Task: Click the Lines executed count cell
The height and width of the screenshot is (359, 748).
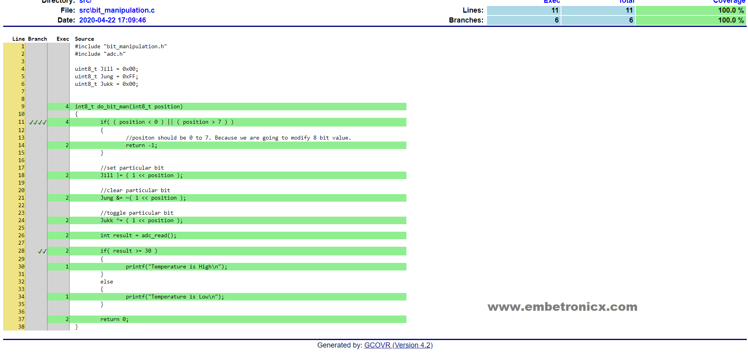Action: (x=523, y=11)
